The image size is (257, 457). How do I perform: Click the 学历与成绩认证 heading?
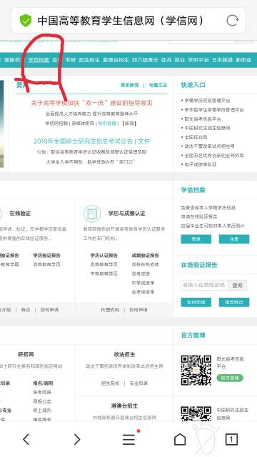127,214
